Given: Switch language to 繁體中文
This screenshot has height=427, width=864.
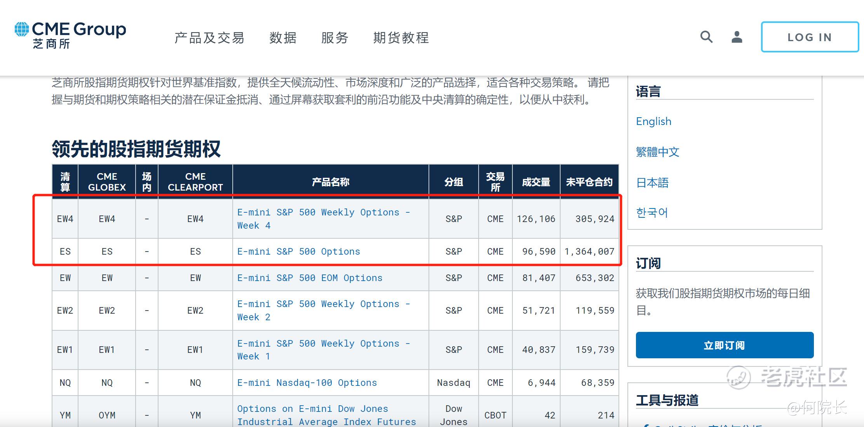Looking at the screenshot, I should 657,152.
